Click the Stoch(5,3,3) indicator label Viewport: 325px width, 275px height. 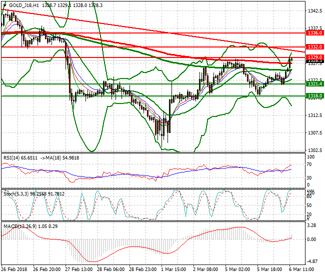click(x=16, y=194)
